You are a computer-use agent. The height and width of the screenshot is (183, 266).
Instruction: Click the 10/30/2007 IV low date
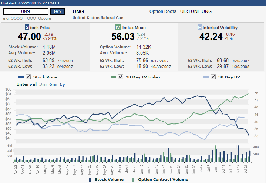161,67
